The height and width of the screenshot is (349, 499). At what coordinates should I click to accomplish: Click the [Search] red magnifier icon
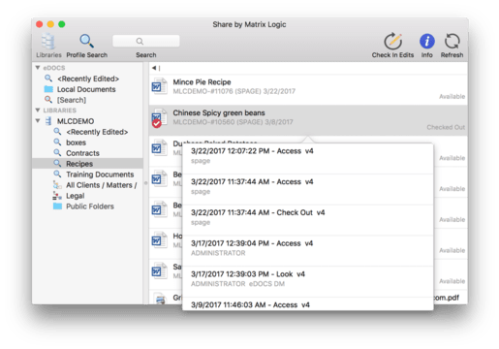[x=48, y=100]
